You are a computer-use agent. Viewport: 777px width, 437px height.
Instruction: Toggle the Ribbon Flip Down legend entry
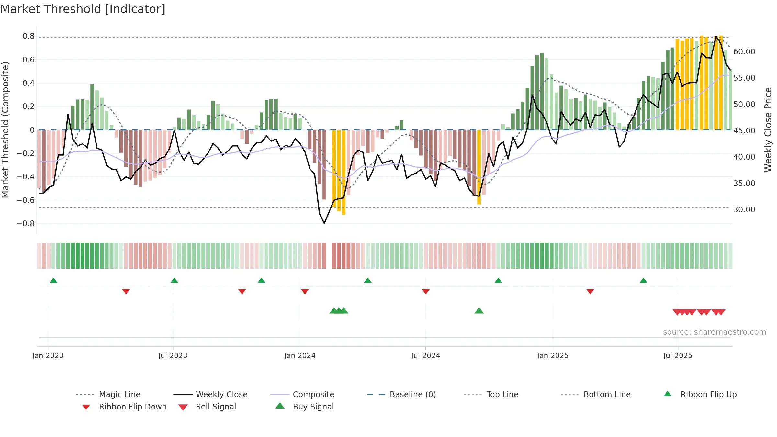[124, 407]
